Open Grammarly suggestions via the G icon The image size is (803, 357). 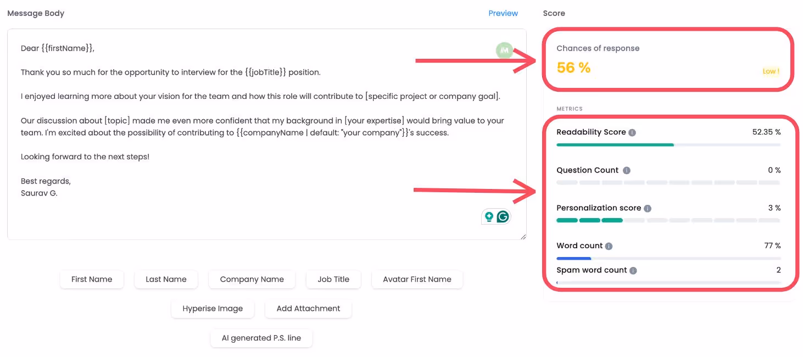[502, 216]
